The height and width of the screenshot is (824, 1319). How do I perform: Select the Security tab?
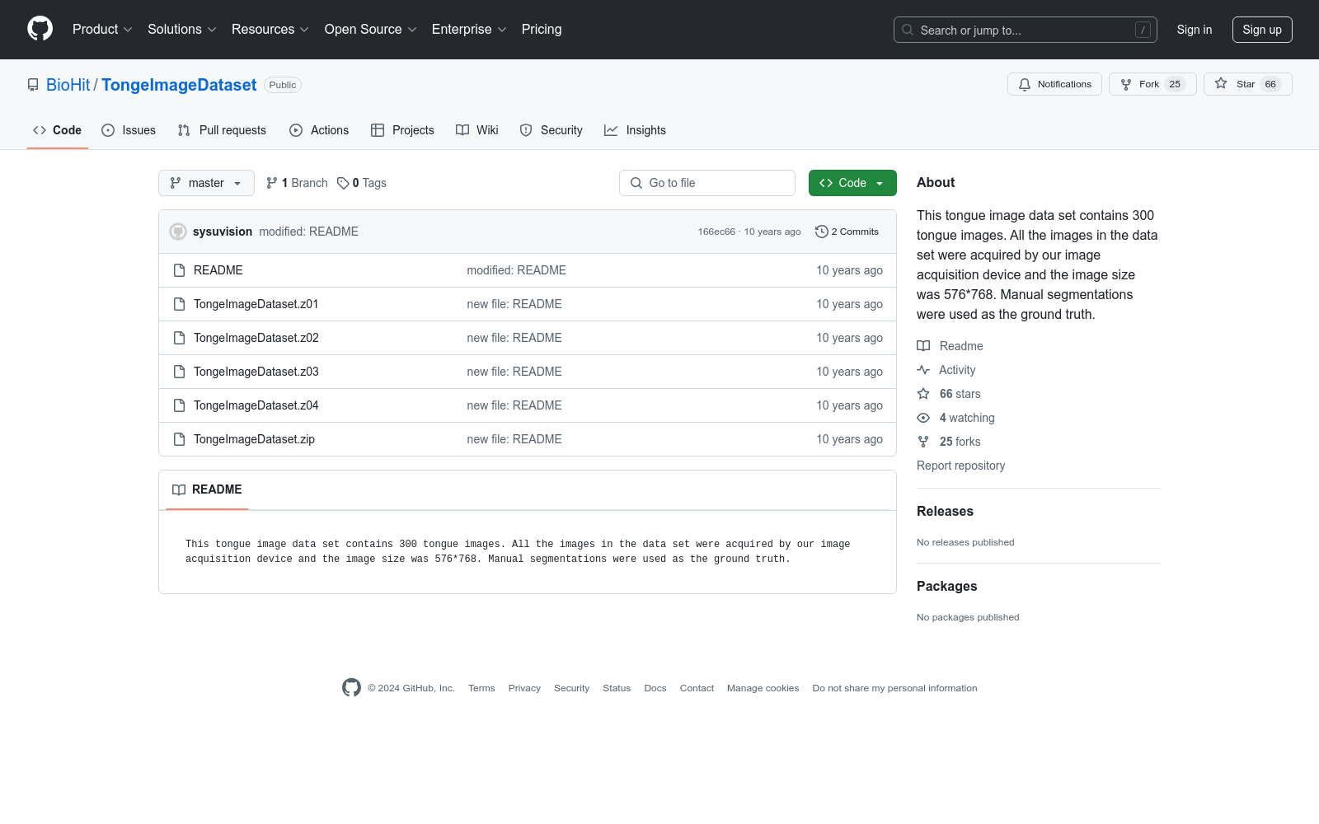pyautogui.click(x=551, y=130)
